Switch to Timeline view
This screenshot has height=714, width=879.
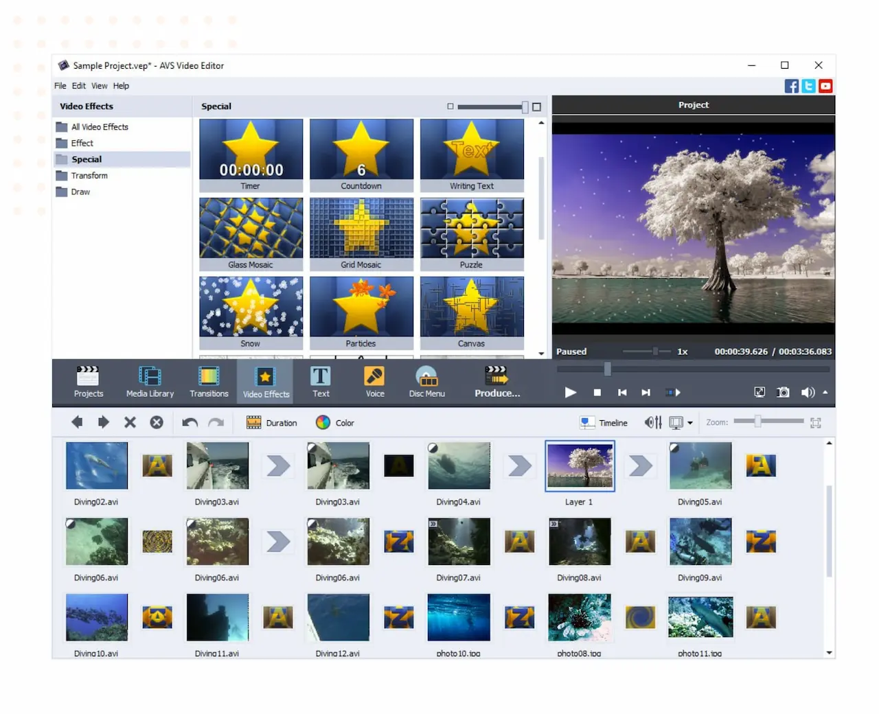[x=604, y=422]
